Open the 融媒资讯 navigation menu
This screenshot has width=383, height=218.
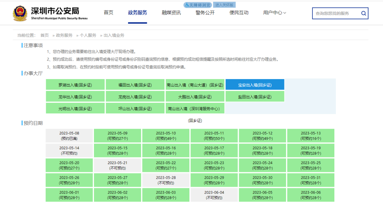pos(171,13)
